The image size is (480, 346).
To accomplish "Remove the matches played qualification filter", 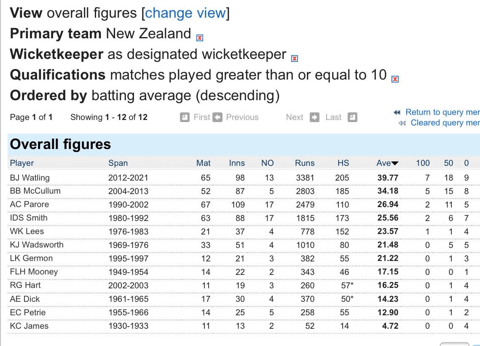I will coord(395,79).
